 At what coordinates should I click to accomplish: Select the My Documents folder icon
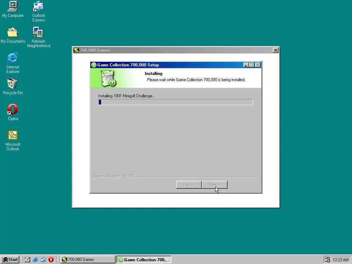pos(13,35)
